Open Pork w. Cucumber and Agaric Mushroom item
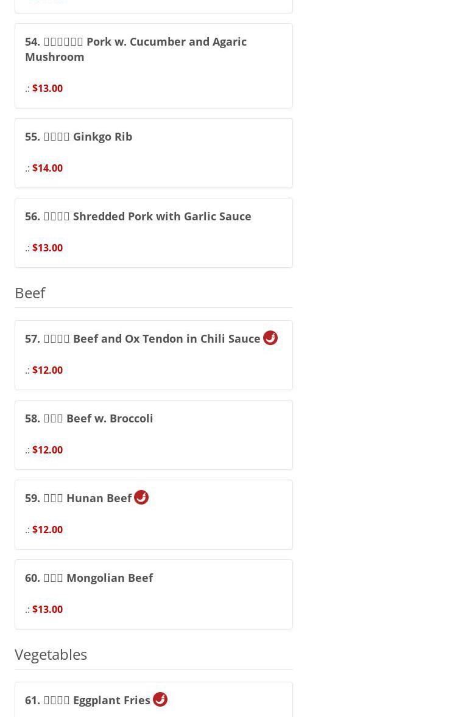The height and width of the screenshot is (717, 469). (136, 49)
